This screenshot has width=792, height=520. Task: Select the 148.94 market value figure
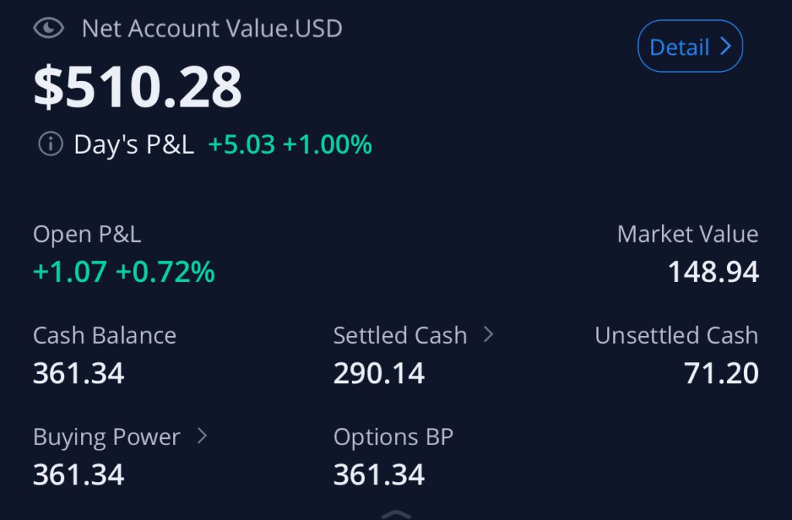(713, 272)
